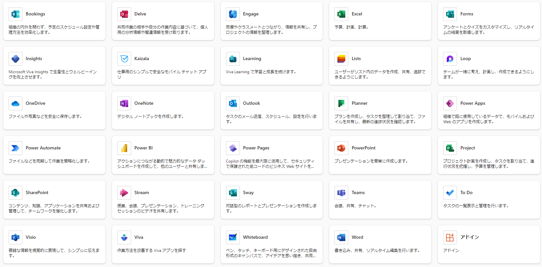Open the Insights heart icon
Viewport: 542px width, 267px height.
point(15,59)
